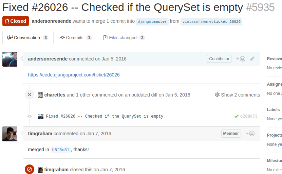
Task: Open merged commit b5f8c81 link
Action: [60, 150]
